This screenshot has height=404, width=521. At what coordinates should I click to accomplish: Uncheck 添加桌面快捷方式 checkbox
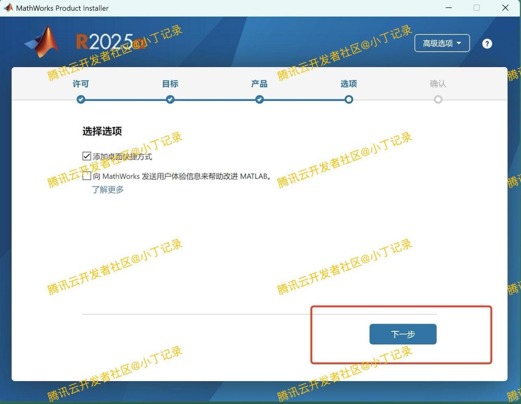point(86,156)
